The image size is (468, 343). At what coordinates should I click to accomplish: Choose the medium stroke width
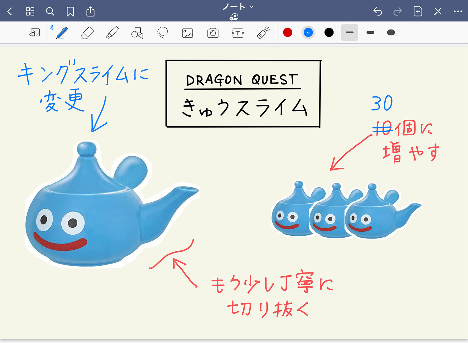pos(370,32)
